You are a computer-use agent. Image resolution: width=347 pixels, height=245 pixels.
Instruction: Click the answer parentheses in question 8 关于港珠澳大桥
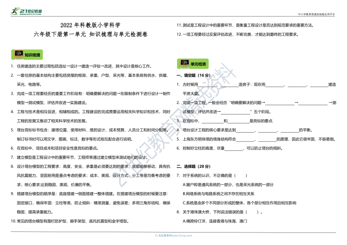(x=252, y=212)
